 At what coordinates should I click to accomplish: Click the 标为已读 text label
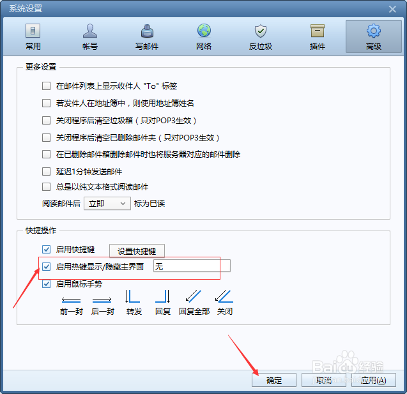click(150, 204)
